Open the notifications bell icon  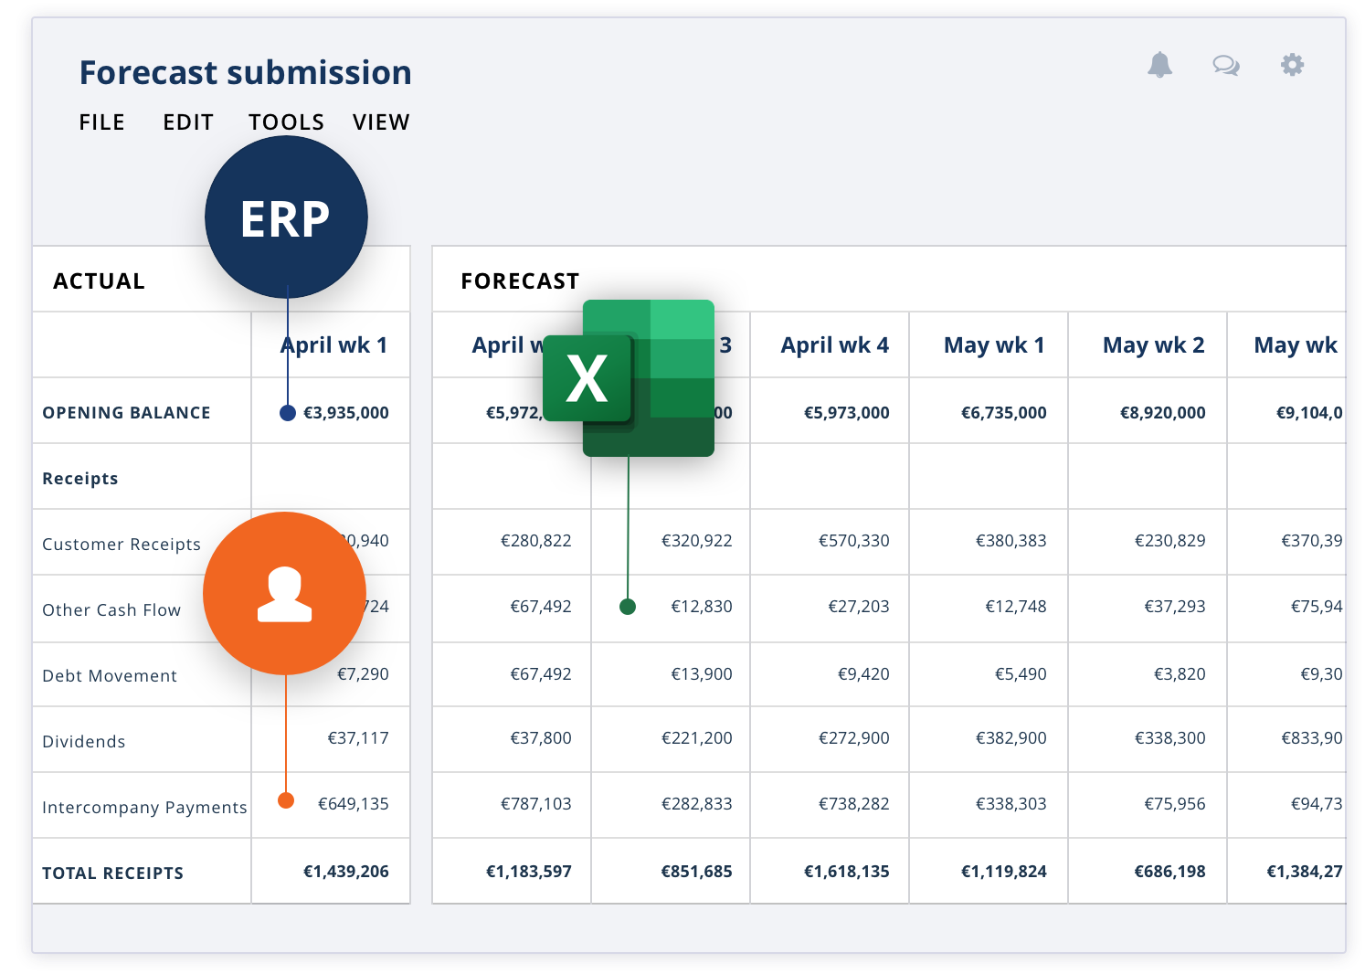[x=1159, y=65]
